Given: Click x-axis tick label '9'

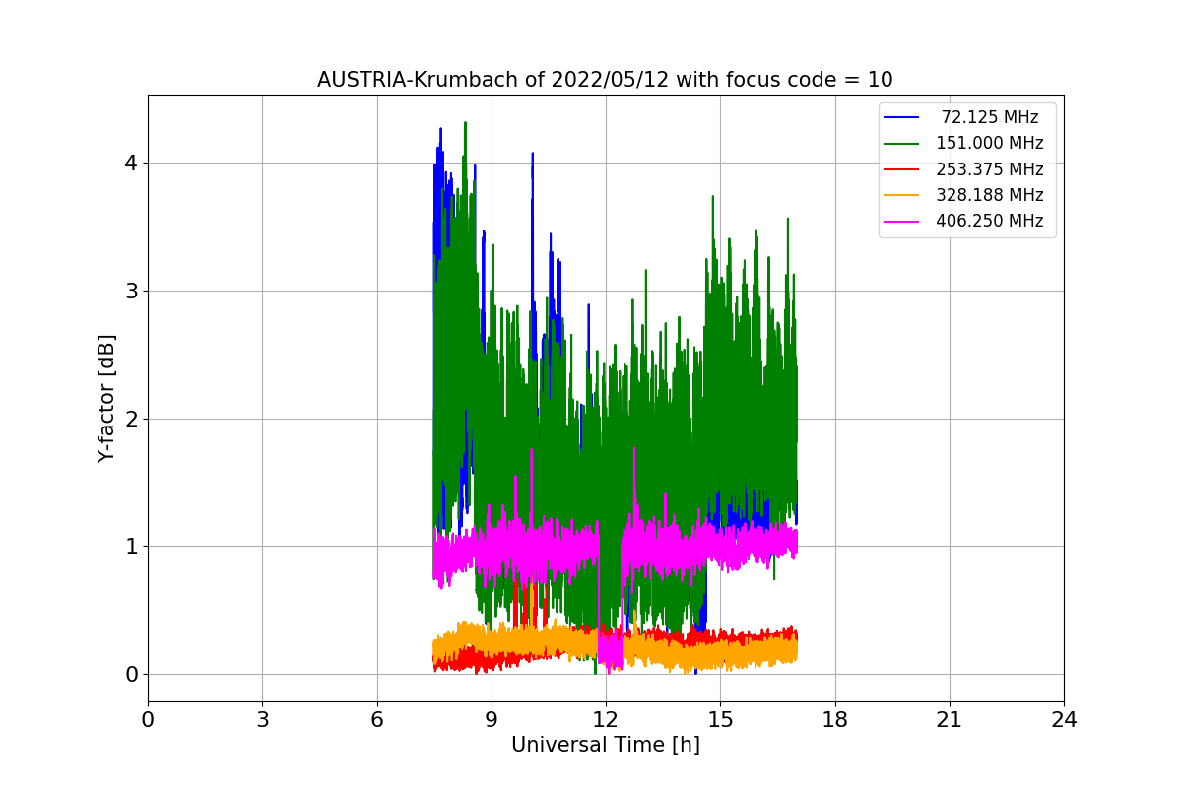Looking at the screenshot, I should pos(492,720).
